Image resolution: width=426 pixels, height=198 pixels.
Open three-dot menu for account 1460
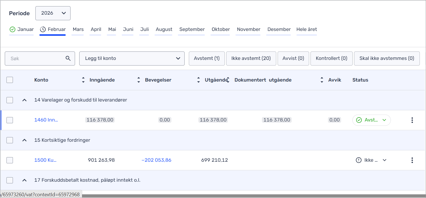tap(412, 120)
